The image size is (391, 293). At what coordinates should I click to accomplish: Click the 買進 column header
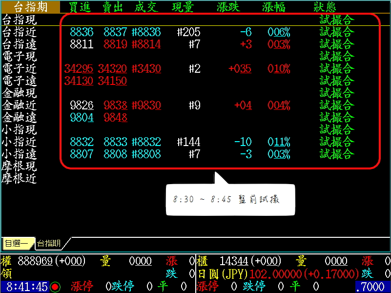pyautogui.click(x=81, y=7)
